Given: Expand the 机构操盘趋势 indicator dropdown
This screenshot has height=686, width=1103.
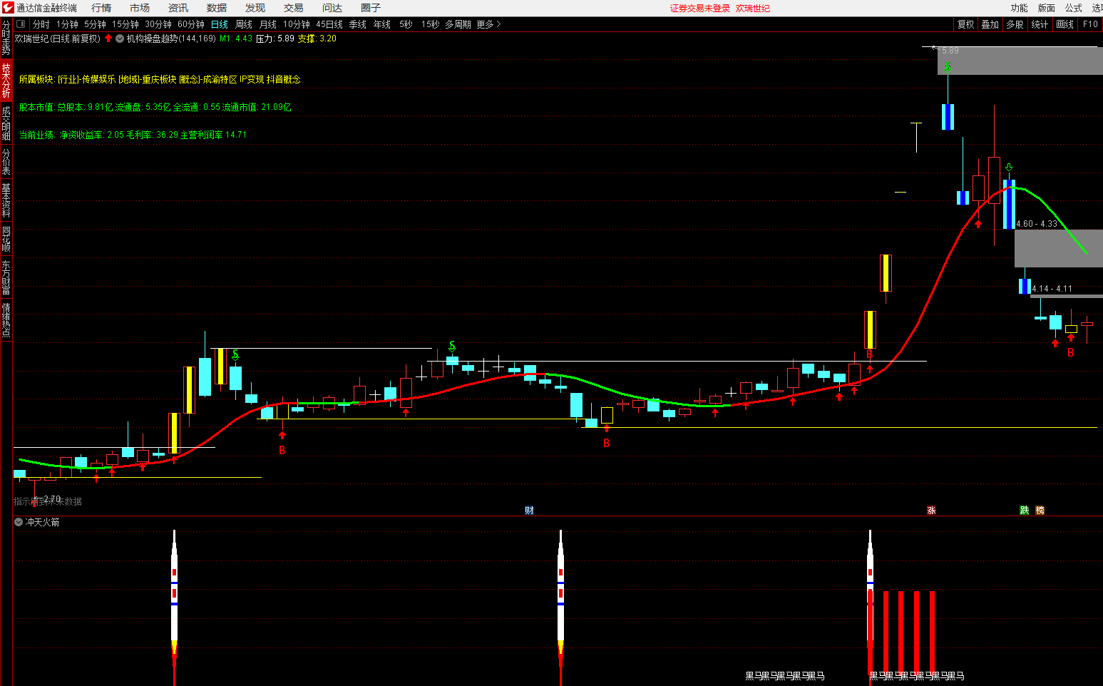Looking at the screenshot, I should pyautogui.click(x=120, y=39).
